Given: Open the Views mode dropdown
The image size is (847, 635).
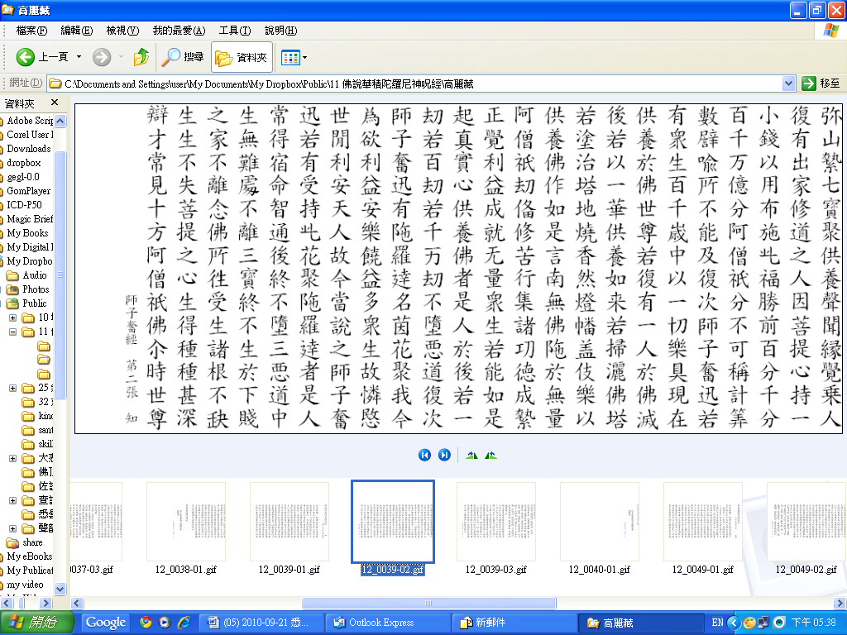Looking at the screenshot, I should point(294,57).
